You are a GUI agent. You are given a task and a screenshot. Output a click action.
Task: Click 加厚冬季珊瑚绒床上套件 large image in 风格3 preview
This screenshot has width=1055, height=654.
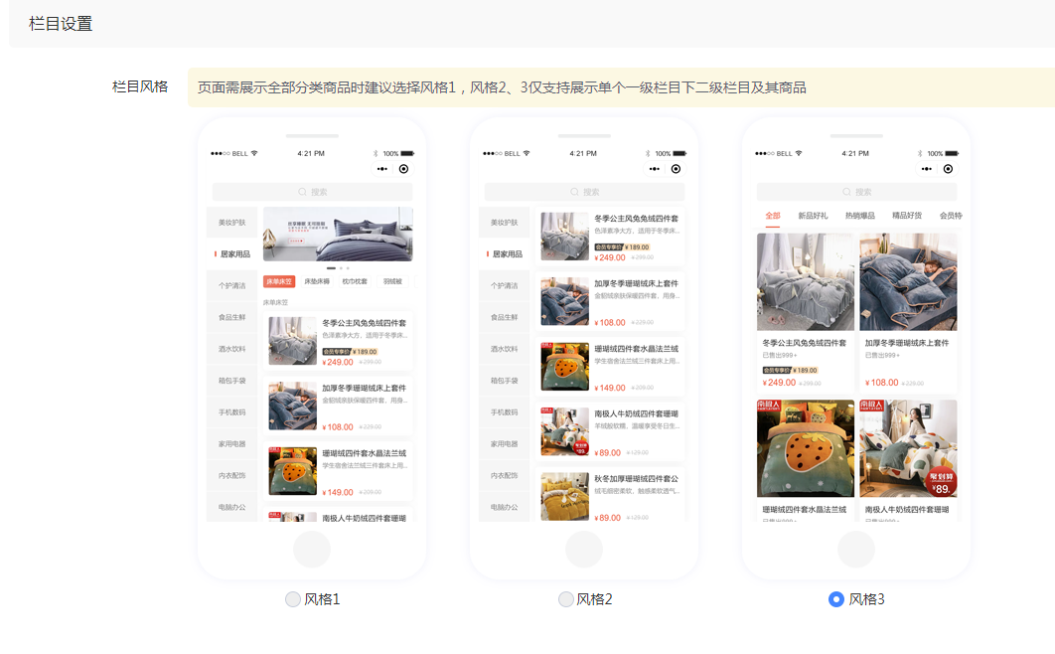[x=908, y=282]
